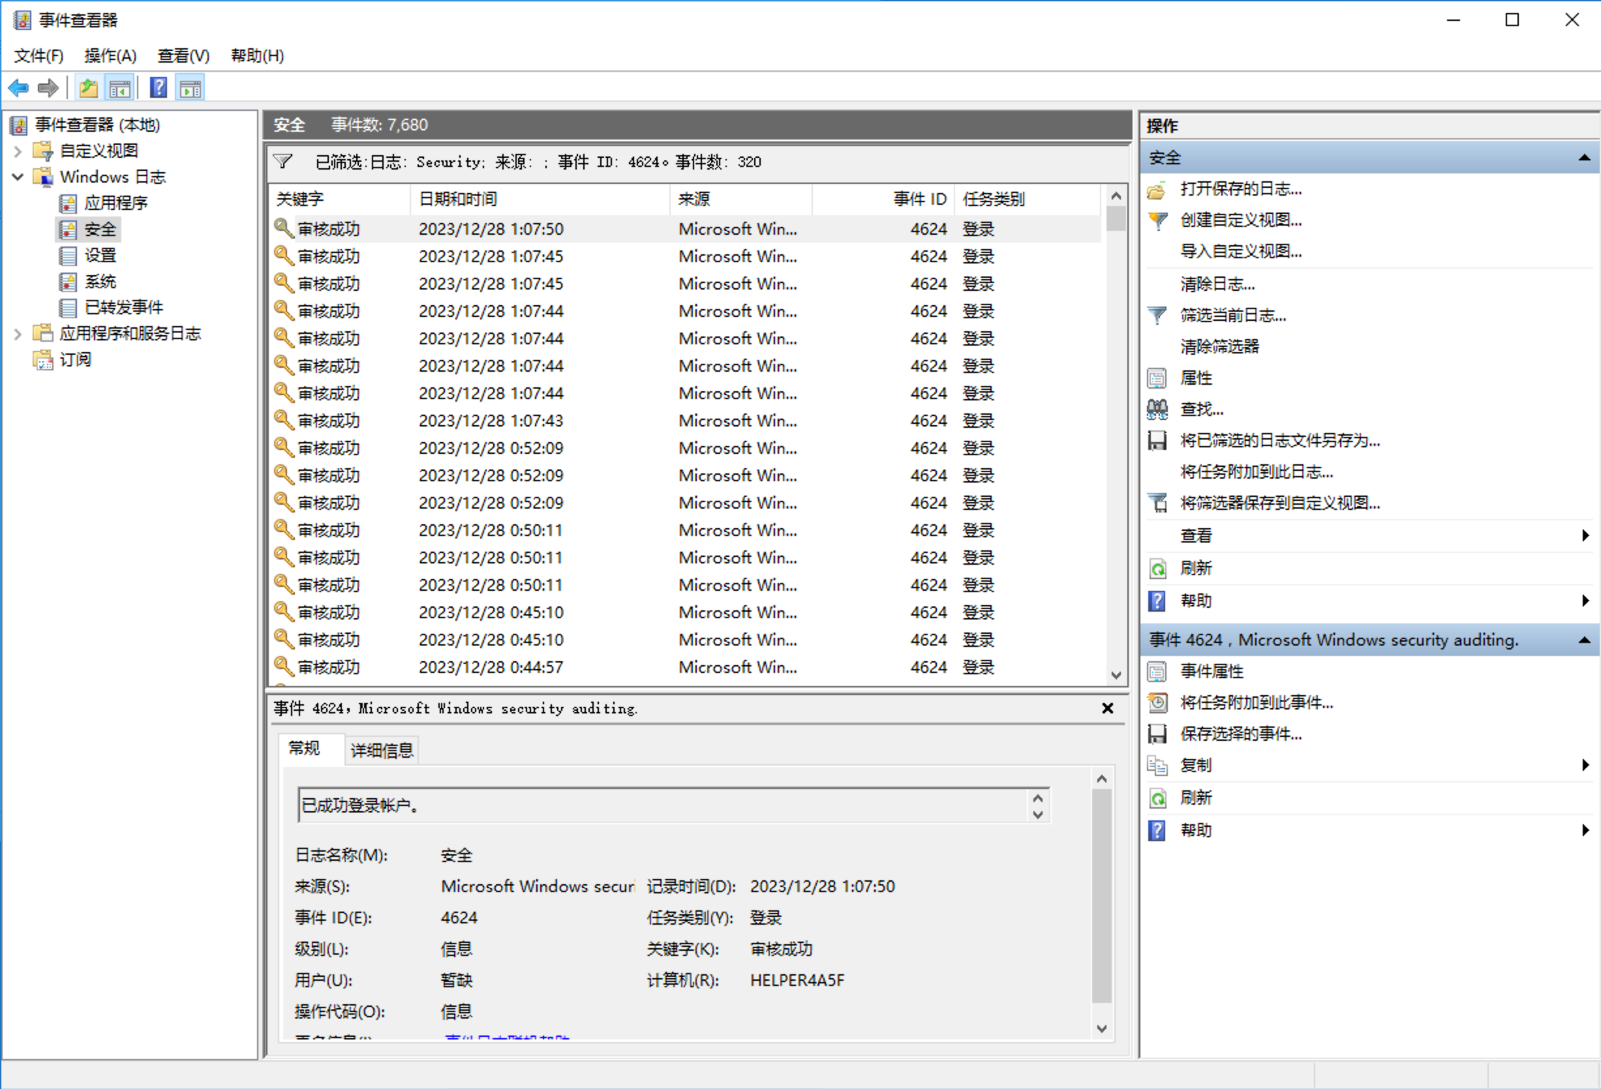This screenshot has height=1089, width=1601.
Task: Click the blue help question mark toolbar icon
Action: click(x=159, y=88)
